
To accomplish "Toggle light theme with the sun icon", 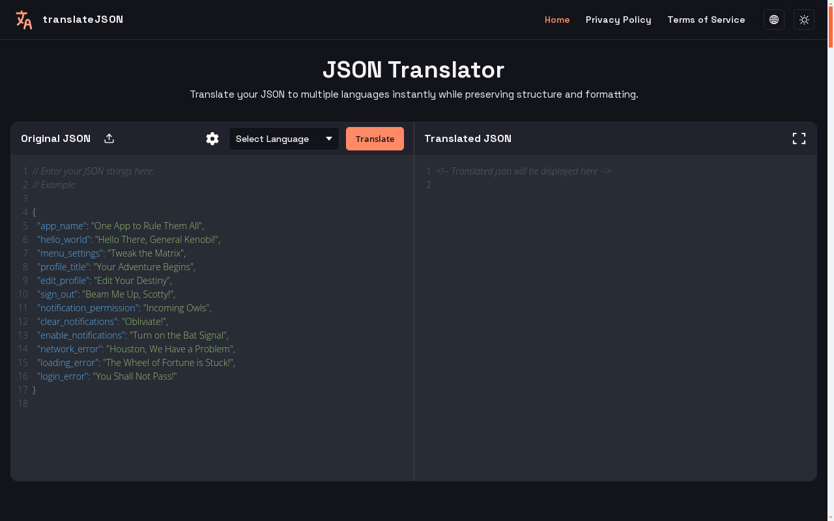I will click(804, 20).
